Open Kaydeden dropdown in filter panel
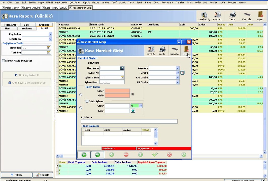 tap(50, 34)
